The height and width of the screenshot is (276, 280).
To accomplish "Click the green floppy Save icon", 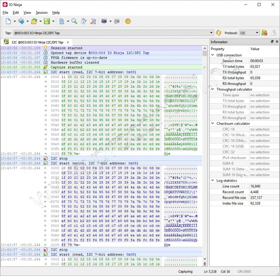I will [47, 21].
